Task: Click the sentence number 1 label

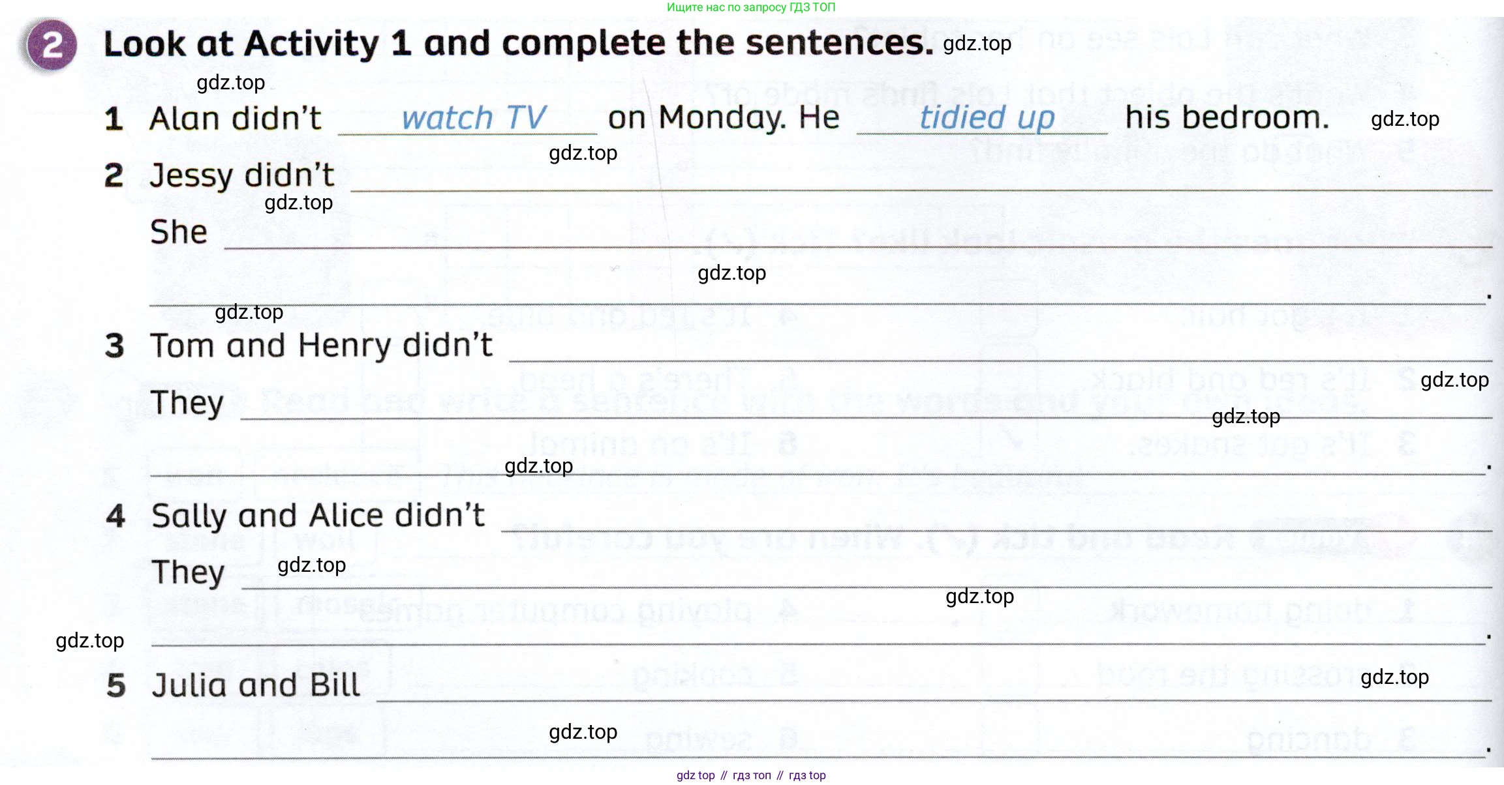Action: (114, 119)
